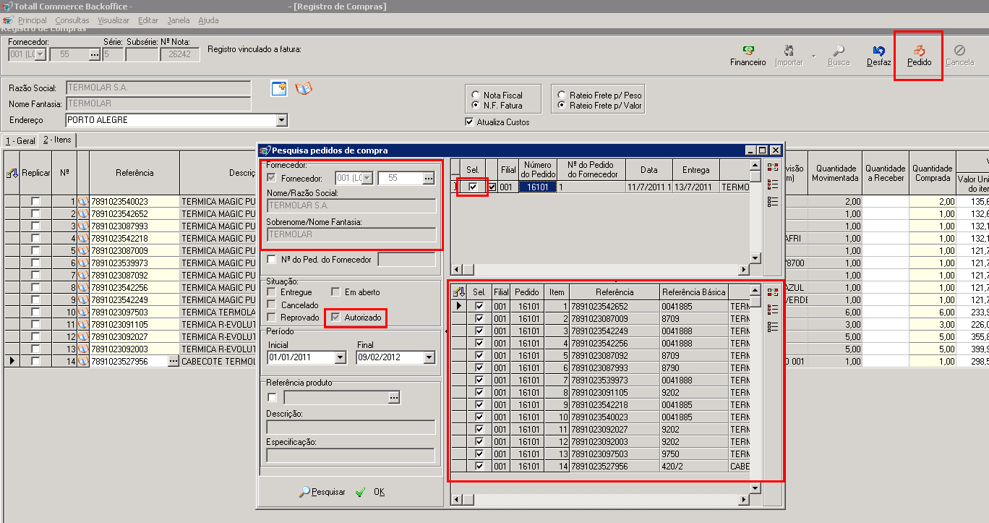Click the top list icon beside the order items grid
This screenshot has height=523, width=989.
click(772, 292)
